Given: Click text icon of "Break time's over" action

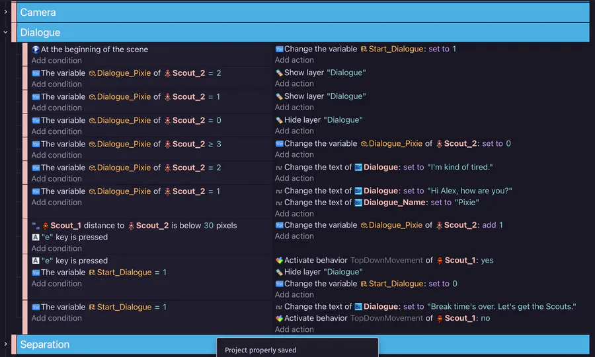Looking at the screenshot, I should click(x=279, y=307).
